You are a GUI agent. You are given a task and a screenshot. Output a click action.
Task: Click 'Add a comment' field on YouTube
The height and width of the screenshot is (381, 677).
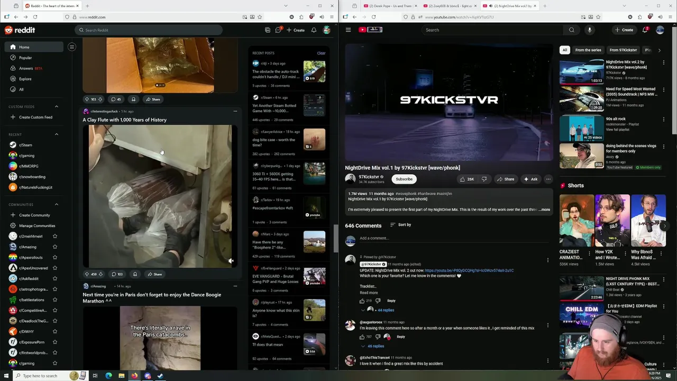tap(453, 238)
